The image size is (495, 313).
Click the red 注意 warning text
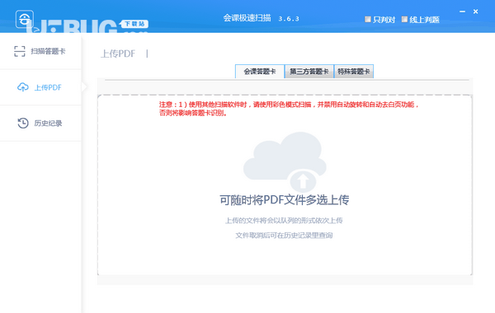(289, 109)
